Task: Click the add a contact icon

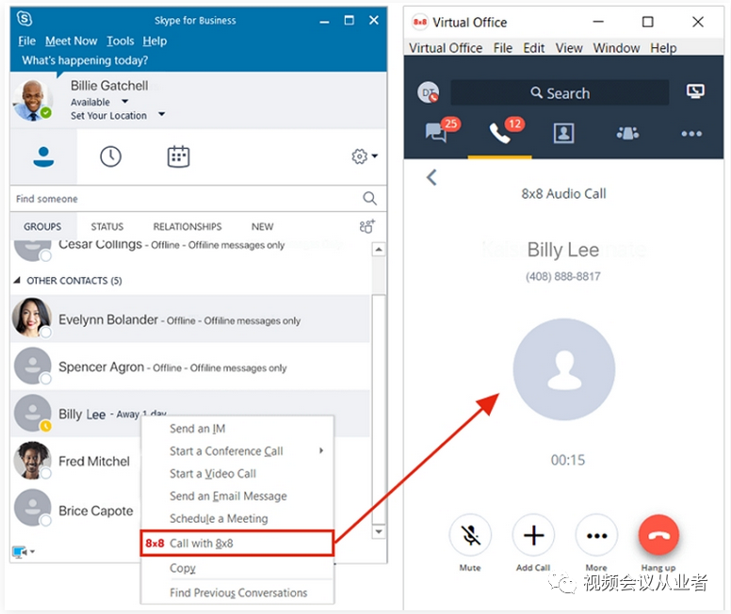Action: [366, 227]
